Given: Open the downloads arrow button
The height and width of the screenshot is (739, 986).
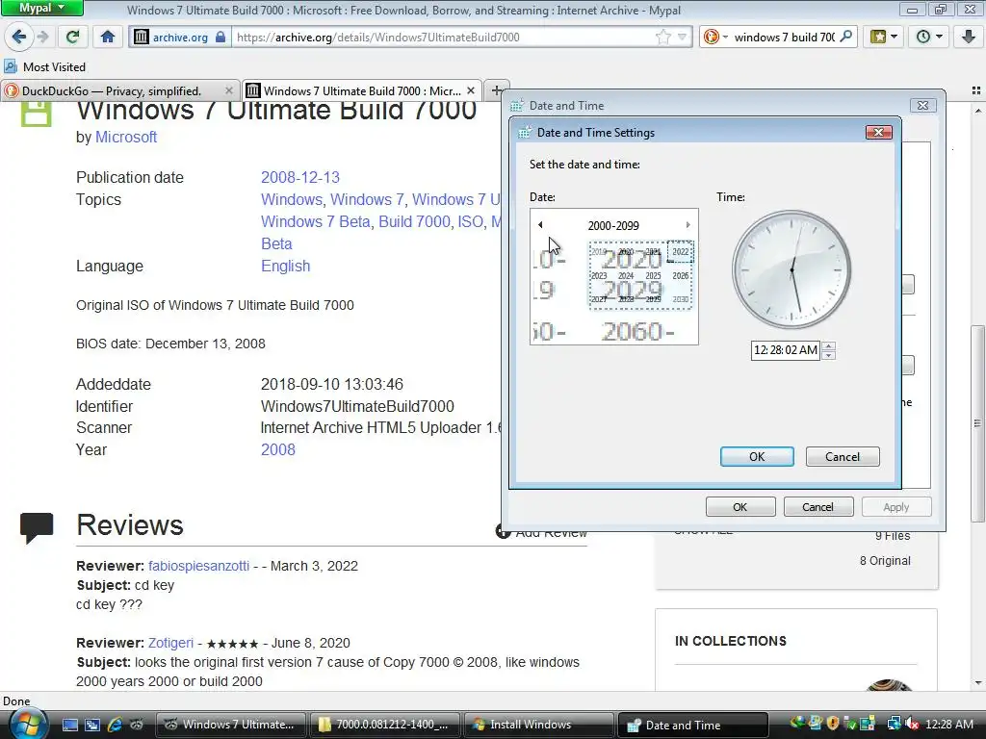Looking at the screenshot, I should pyautogui.click(x=969, y=38).
